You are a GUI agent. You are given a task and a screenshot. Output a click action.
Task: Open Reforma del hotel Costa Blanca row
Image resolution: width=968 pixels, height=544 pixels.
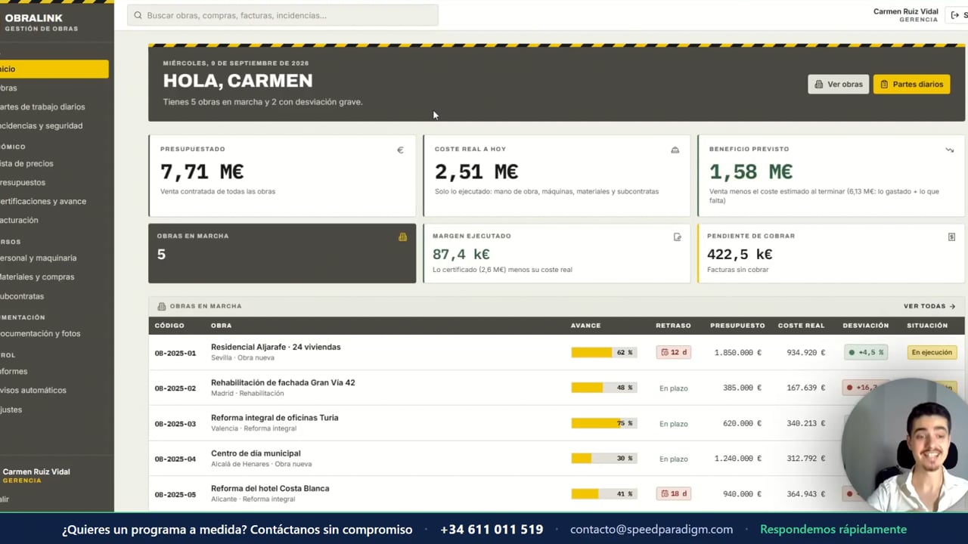tap(557, 494)
